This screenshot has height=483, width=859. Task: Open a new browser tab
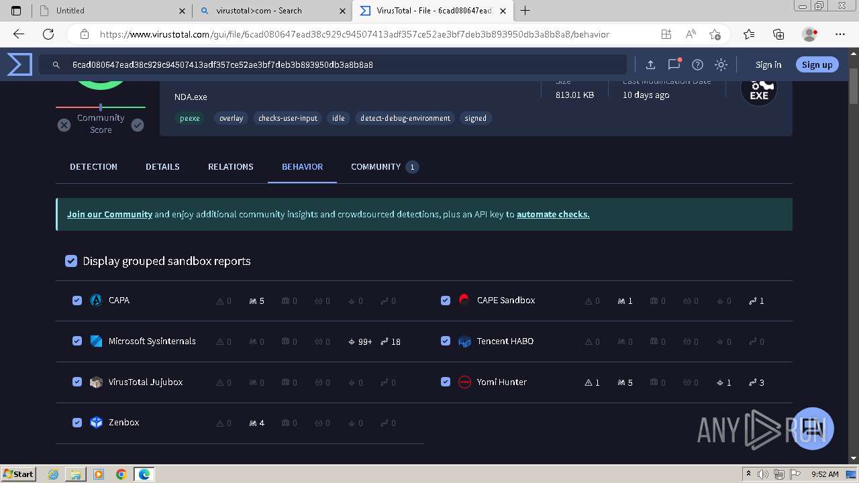(525, 11)
